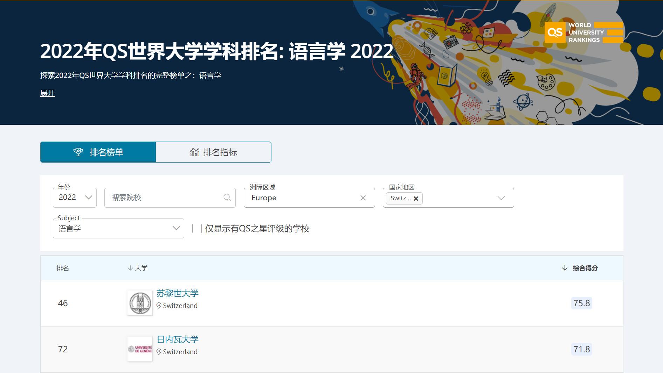The height and width of the screenshot is (373, 663).
Task: Click the trophy icon on 排名榜单 tab
Action: (78, 152)
